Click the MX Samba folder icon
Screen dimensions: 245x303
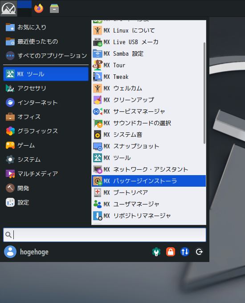pyautogui.click(x=98, y=53)
